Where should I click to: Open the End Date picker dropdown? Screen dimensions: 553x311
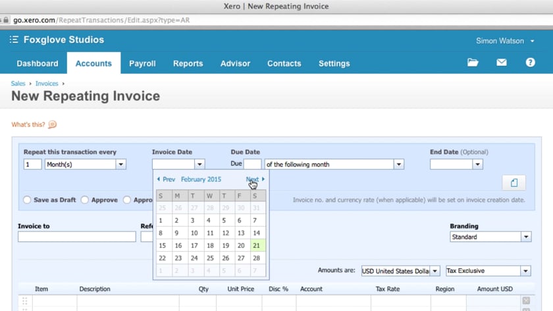(x=477, y=164)
